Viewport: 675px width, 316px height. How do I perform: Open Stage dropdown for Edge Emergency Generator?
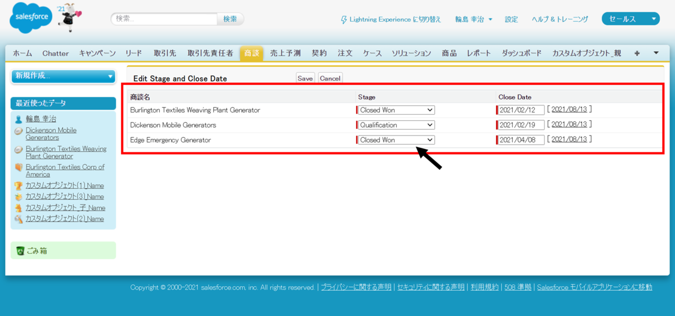point(397,140)
